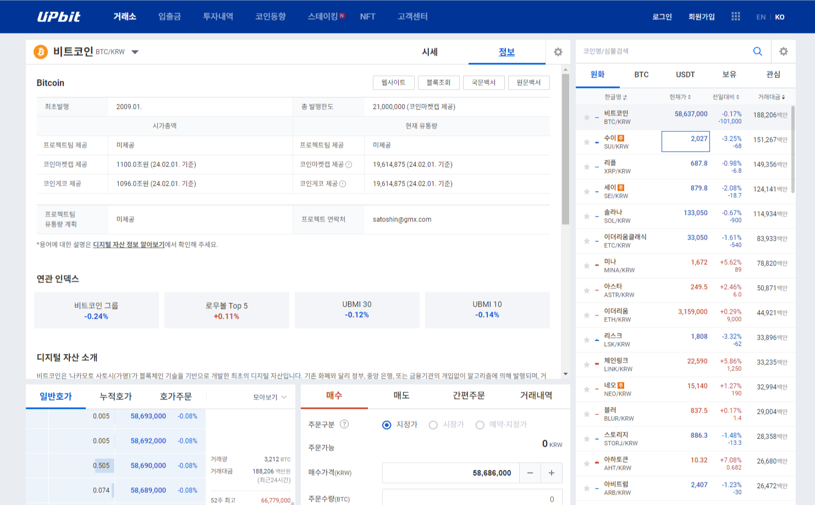The width and height of the screenshot is (815, 505).
Task: Toggle star for 솔라나 SOL/KRW
Action: coord(587,217)
